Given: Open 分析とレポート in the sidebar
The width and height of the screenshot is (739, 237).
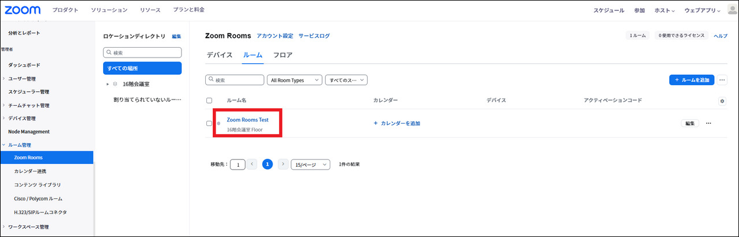Looking at the screenshot, I should click(x=24, y=33).
